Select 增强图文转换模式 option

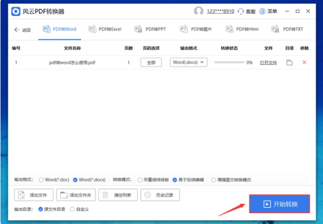pos(214,180)
